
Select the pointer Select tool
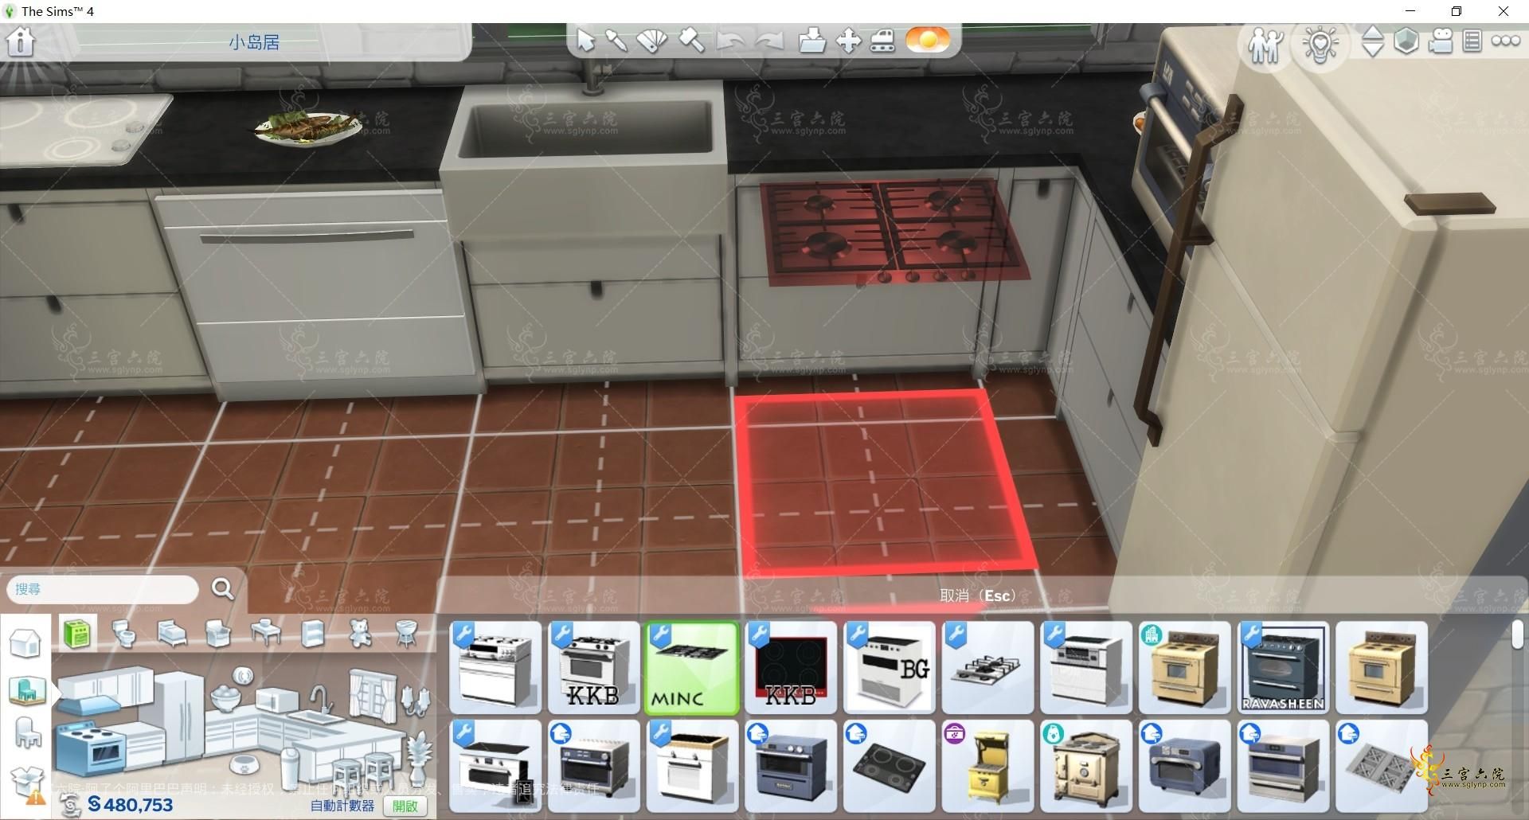(x=586, y=41)
